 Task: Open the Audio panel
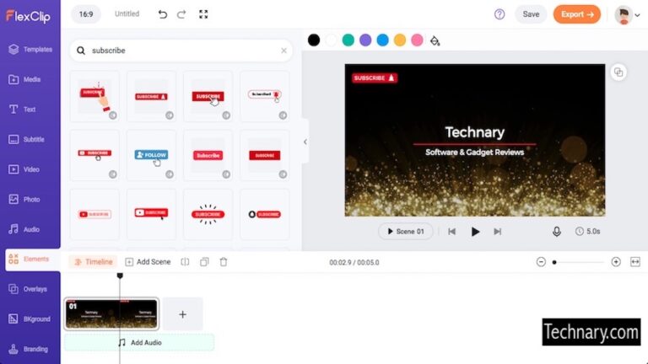tap(24, 229)
